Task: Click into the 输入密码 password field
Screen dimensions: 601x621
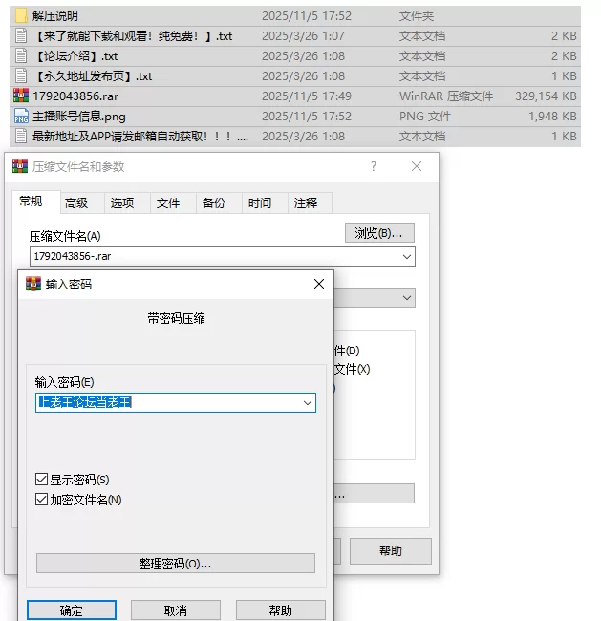Action: tap(167, 403)
